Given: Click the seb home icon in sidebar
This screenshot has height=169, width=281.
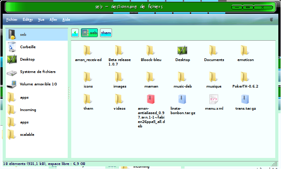Looking at the screenshot, I should pos(12,35).
